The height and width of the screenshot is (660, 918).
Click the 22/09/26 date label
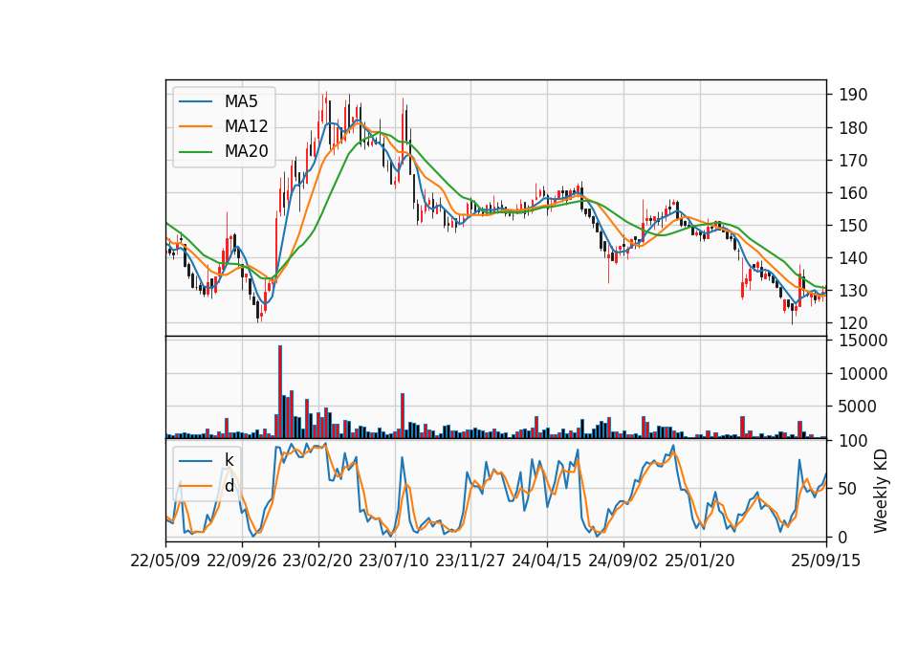click(242, 561)
